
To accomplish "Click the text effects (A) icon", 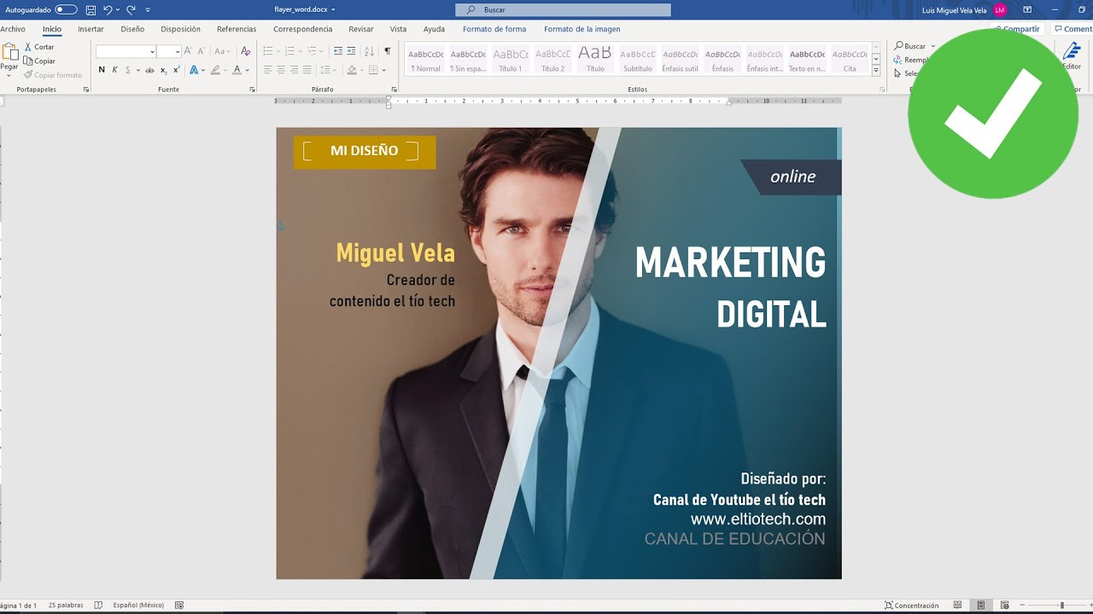I will coord(194,70).
